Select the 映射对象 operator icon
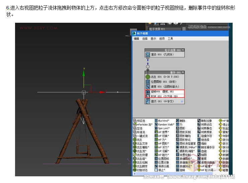Viewport: 248px width, 183px height. tap(199, 121)
